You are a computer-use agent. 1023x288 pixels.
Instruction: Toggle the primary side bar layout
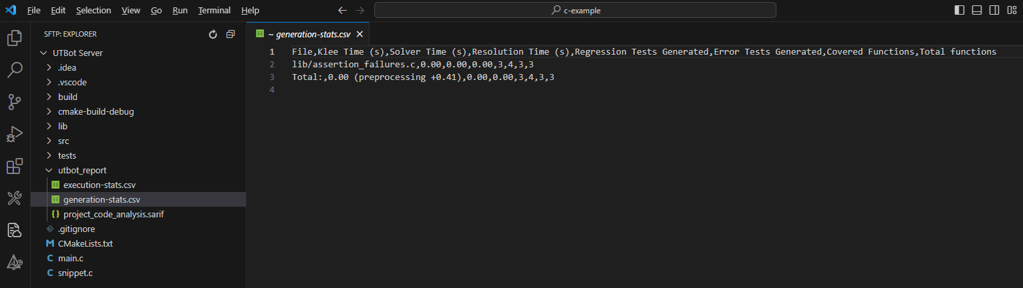[x=960, y=10]
